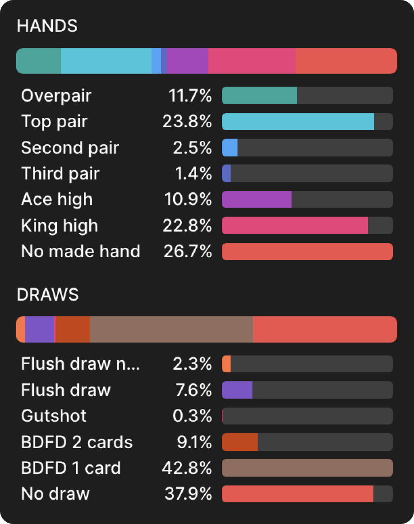Click the Second pair blue progress bar
The height and width of the screenshot is (524, 414).
pos(230,148)
